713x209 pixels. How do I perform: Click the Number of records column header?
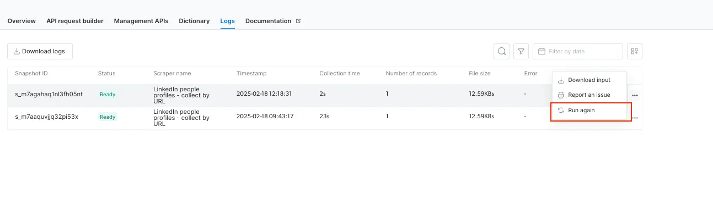coord(411,74)
